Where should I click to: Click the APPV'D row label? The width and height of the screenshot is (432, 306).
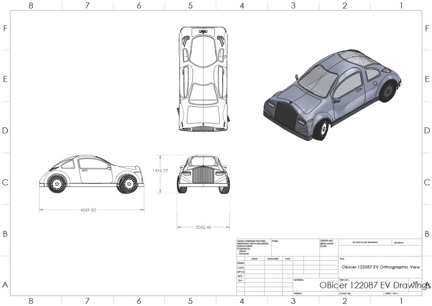(x=240, y=272)
